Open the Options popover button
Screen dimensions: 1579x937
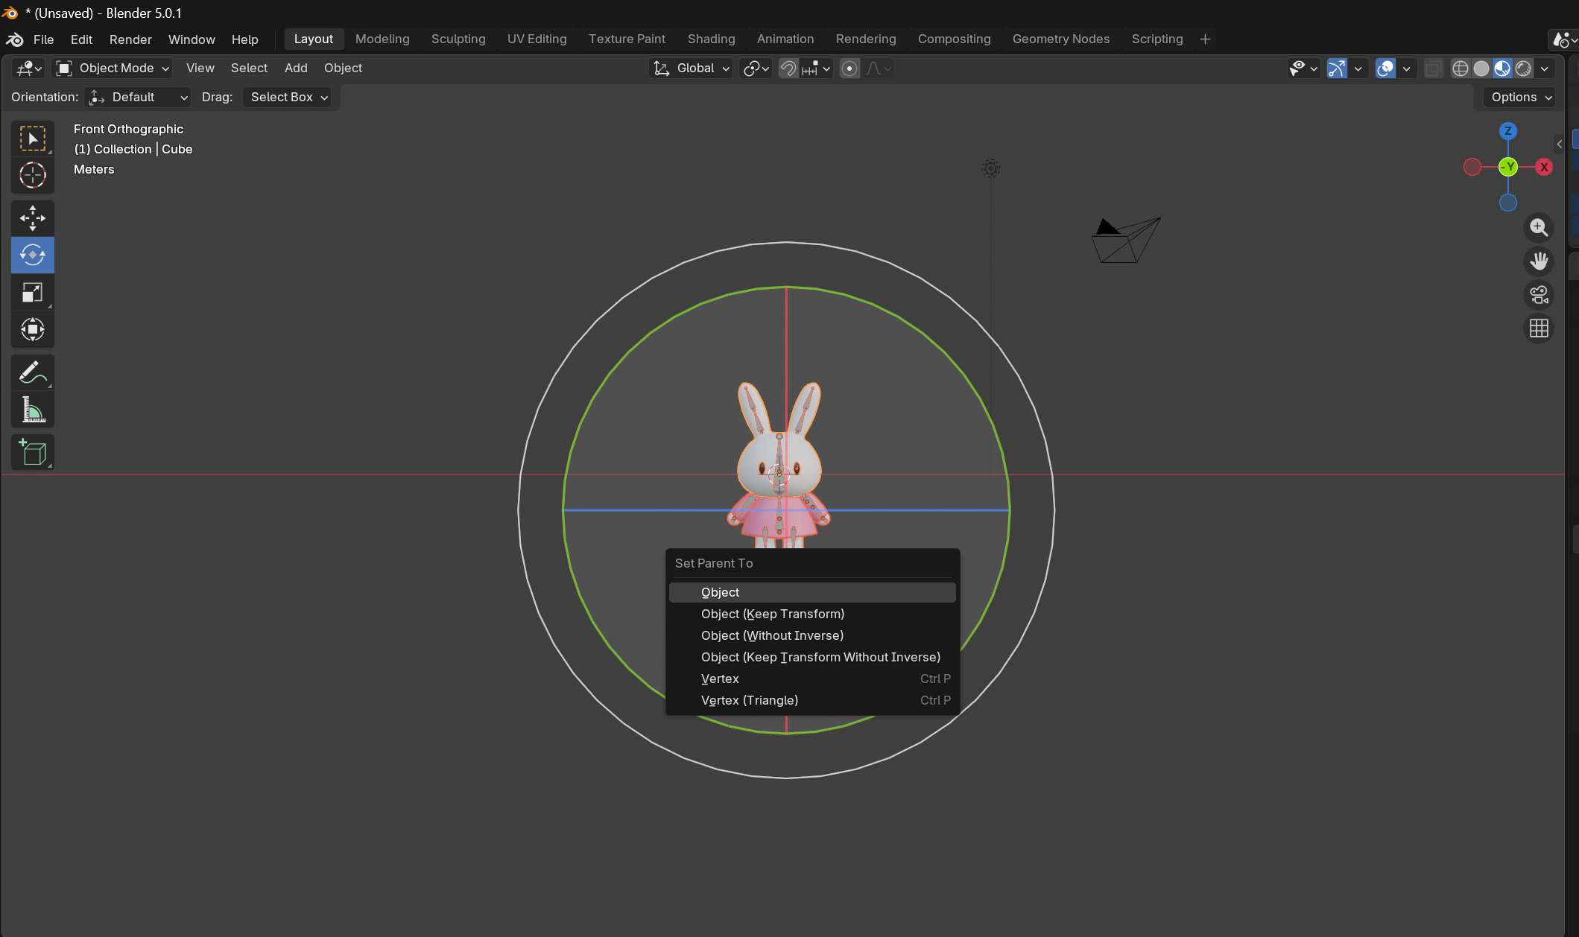(1520, 97)
